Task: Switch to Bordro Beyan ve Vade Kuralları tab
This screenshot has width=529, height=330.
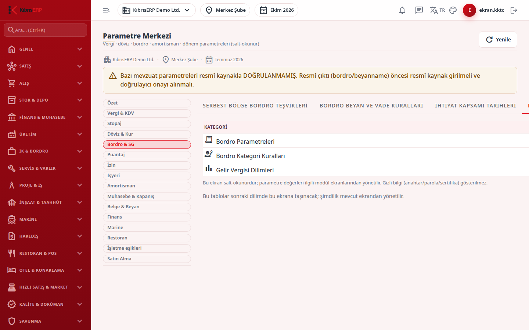Action: coord(371,106)
